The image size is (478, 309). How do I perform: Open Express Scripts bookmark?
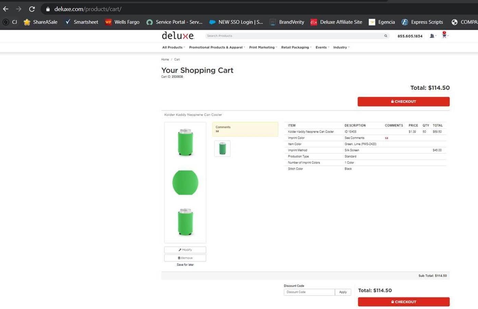tap(422, 22)
